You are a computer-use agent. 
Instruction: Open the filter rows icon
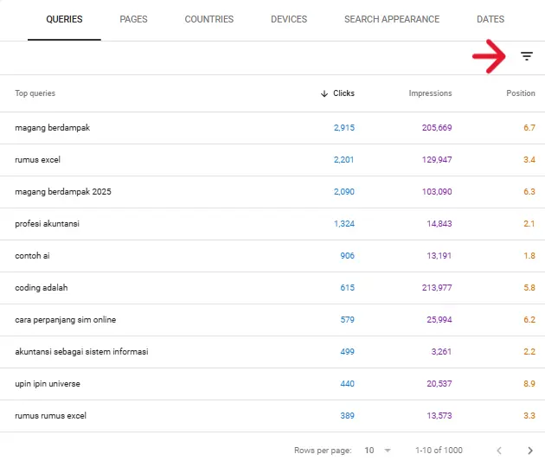click(x=527, y=57)
